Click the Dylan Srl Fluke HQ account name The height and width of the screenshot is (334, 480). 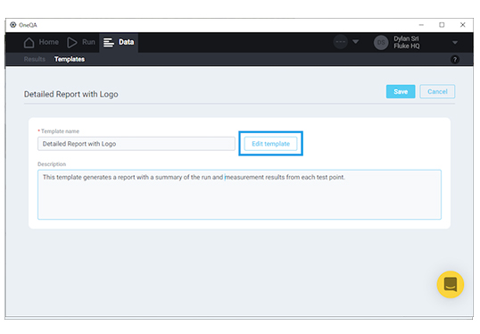pos(407,42)
